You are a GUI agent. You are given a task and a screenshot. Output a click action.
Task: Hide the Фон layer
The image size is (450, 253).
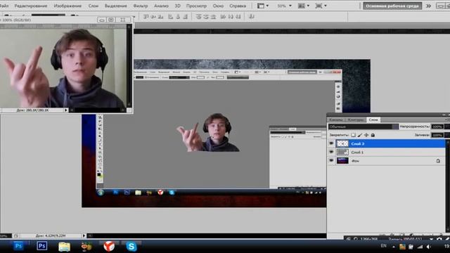(x=331, y=161)
